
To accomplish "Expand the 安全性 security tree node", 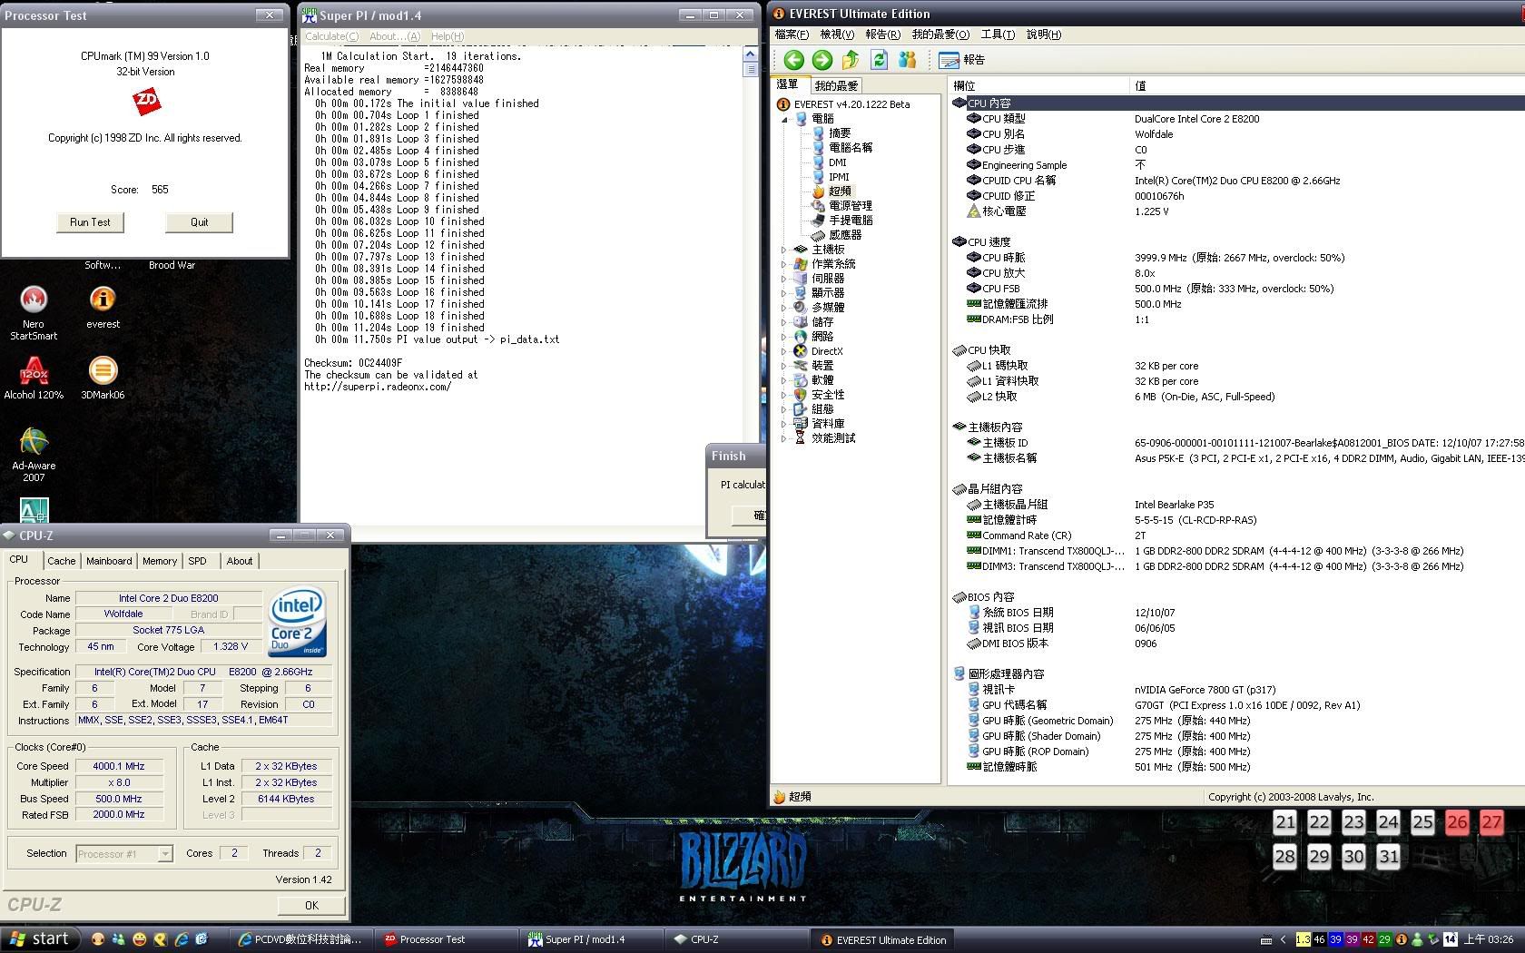I will tap(784, 395).
